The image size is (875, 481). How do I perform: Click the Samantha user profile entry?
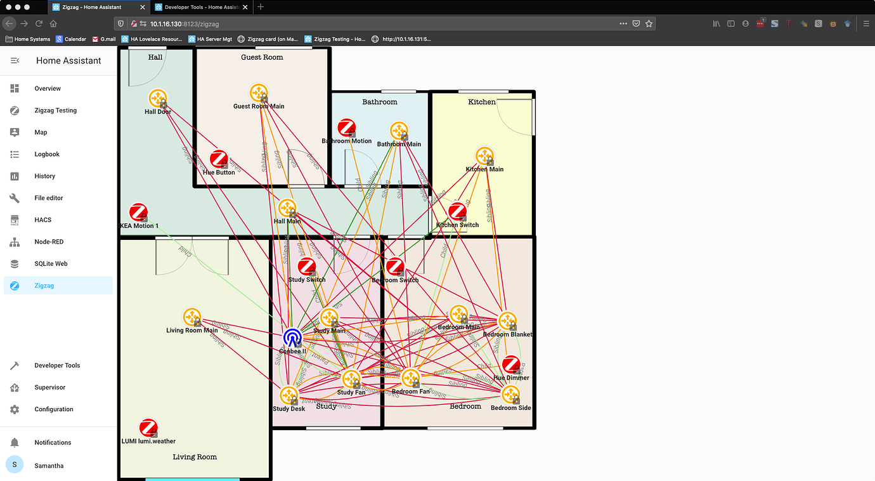pos(48,465)
